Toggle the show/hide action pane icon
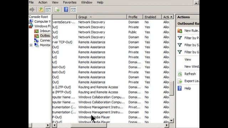 (x=73, y=10)
